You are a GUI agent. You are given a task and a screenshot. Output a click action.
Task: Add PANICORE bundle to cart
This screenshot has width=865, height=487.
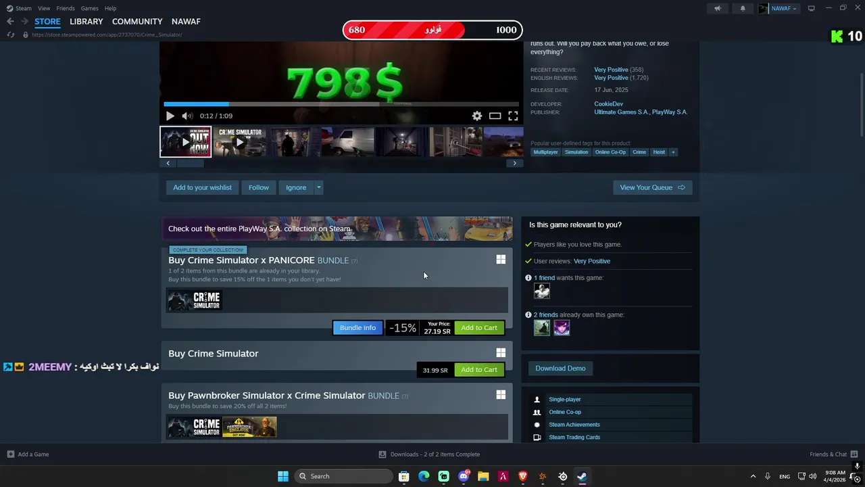pos(479,327)
